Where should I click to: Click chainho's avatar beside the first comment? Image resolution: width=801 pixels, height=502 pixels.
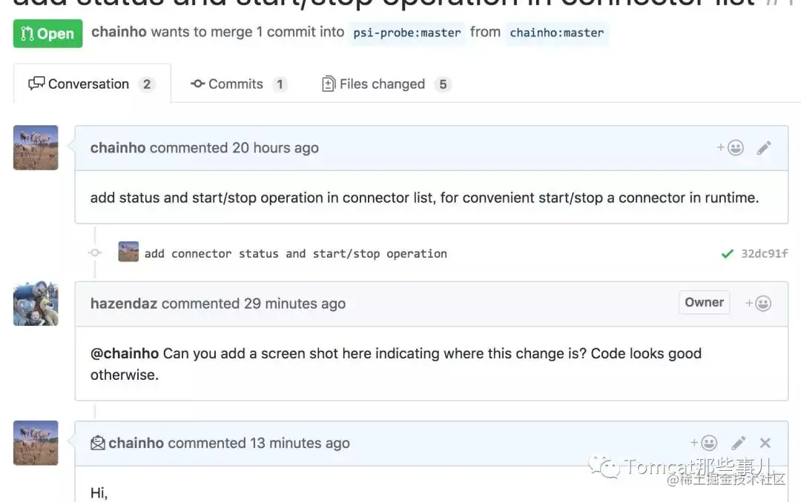pos(36,147)
